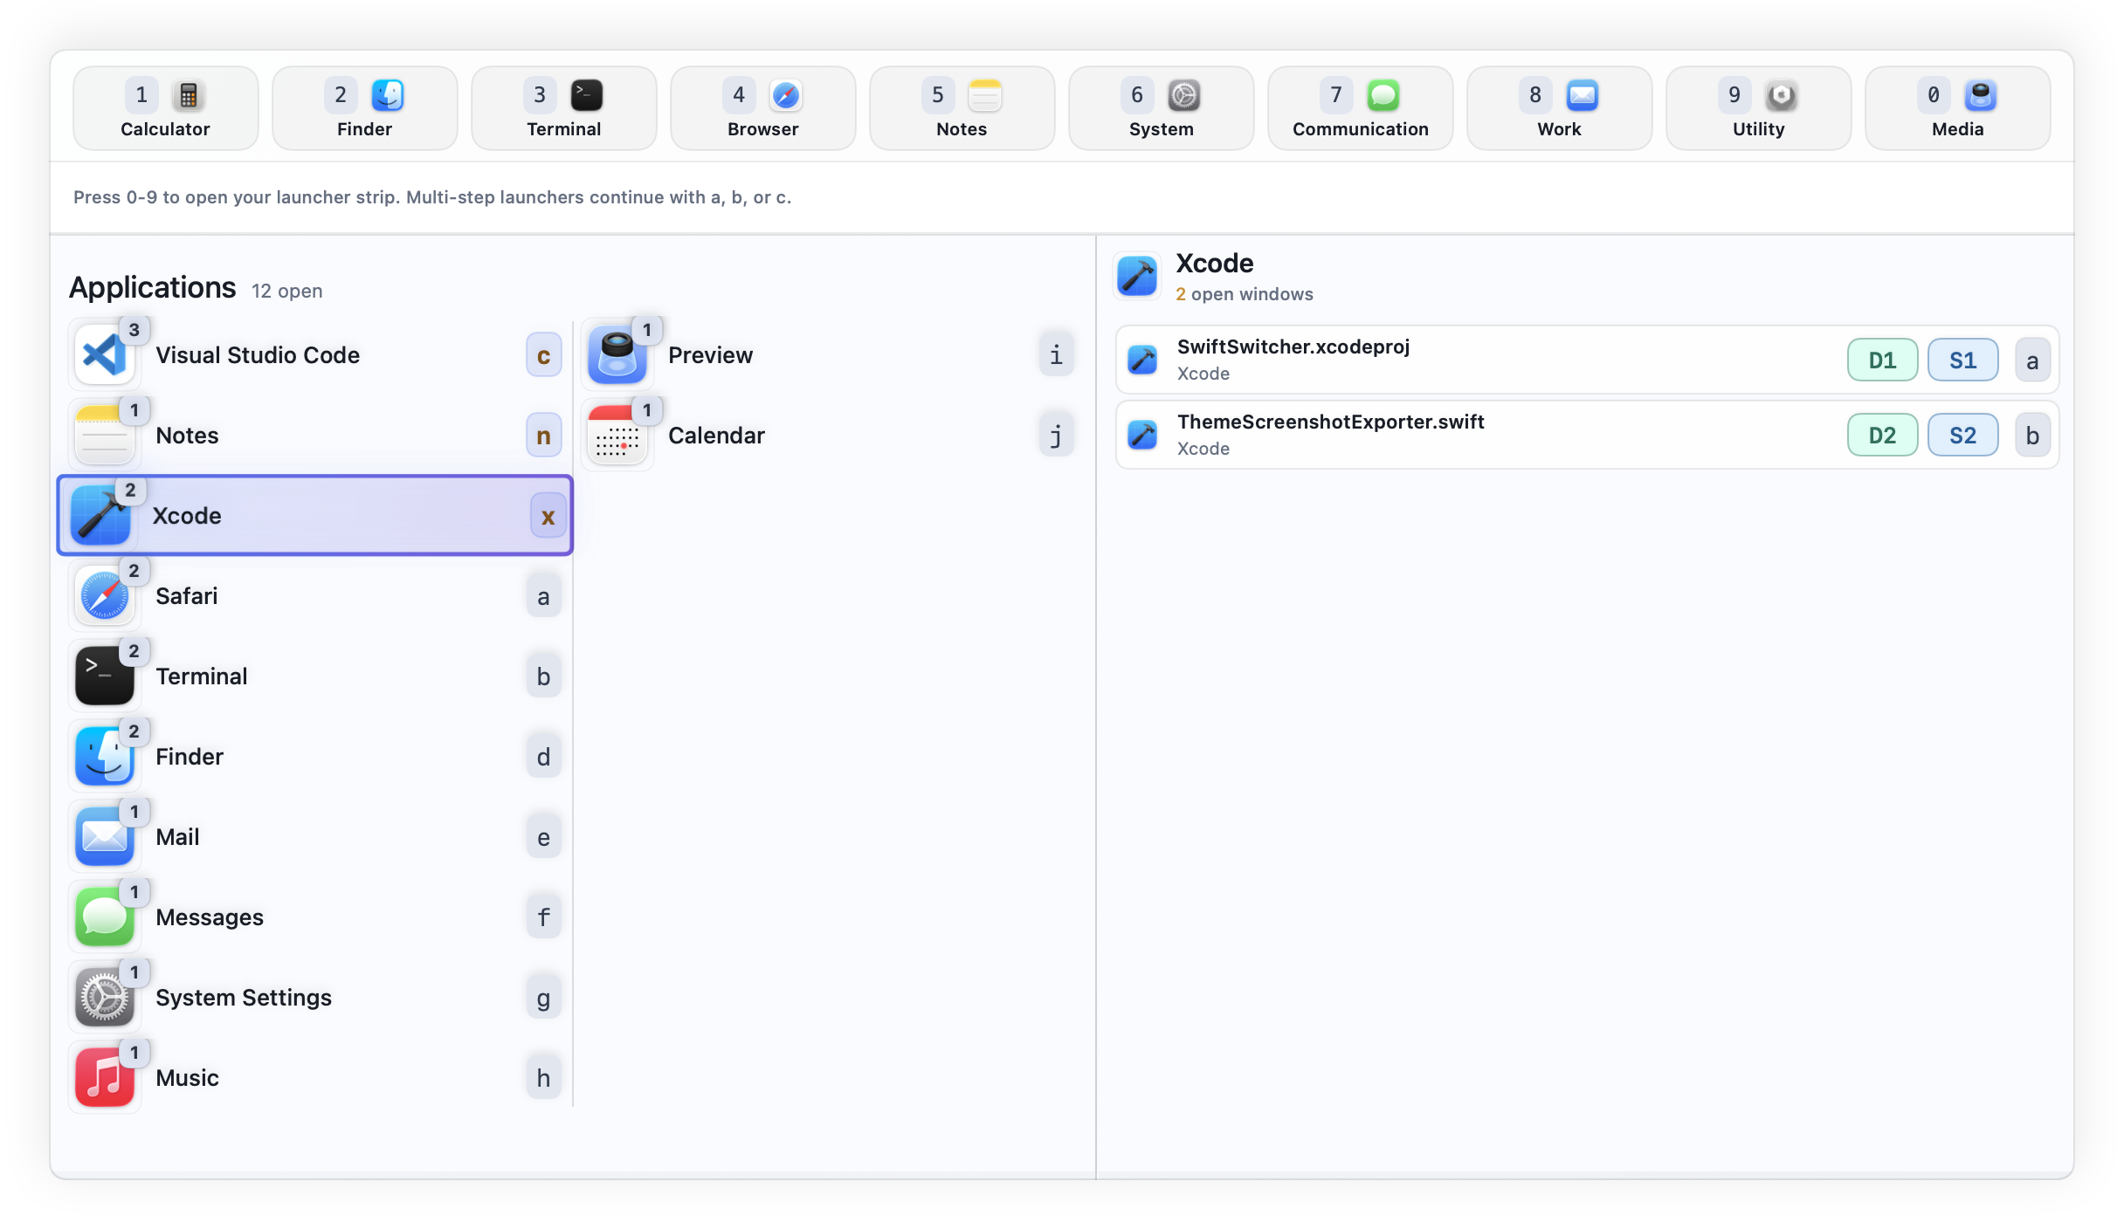Click the Preview app icon in Applications list
Image resolution: width=2124 pixels, height=1229 pixels.
[x=617, y=355]
